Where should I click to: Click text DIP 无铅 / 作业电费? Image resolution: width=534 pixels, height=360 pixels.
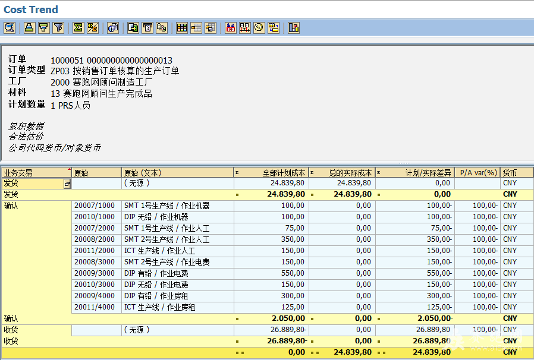156,284
